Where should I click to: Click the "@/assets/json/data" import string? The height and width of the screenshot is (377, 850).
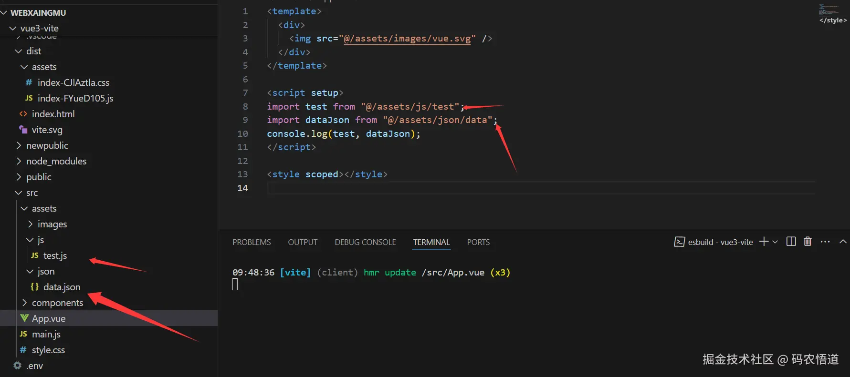(x=437, y=120)
